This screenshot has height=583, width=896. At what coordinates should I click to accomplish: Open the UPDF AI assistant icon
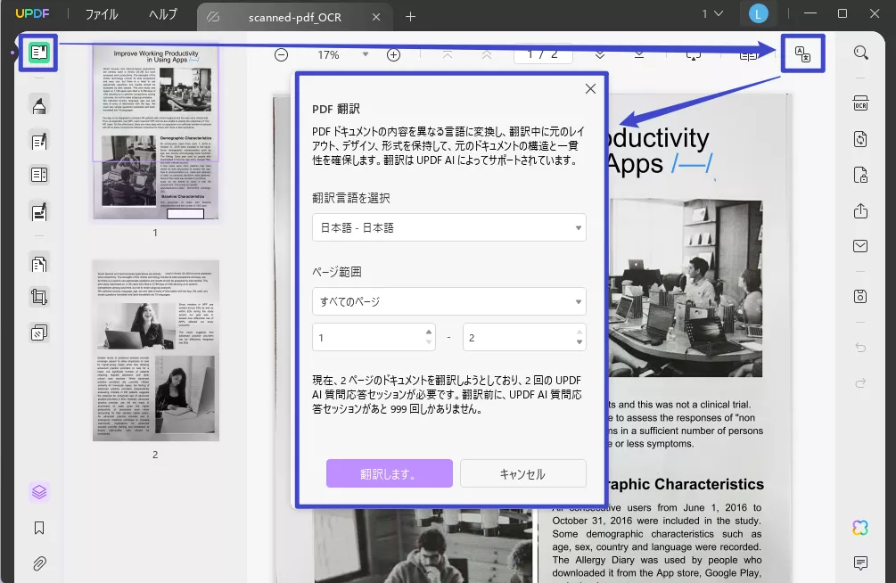pos(860,528)
